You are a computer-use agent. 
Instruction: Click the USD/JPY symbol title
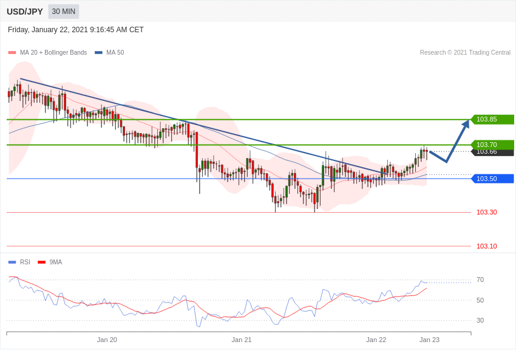coord(25,12)
